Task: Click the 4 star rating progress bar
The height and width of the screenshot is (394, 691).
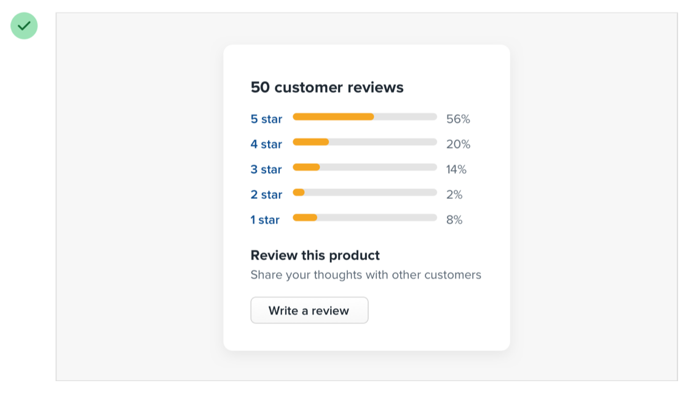Action: [365, 142]
